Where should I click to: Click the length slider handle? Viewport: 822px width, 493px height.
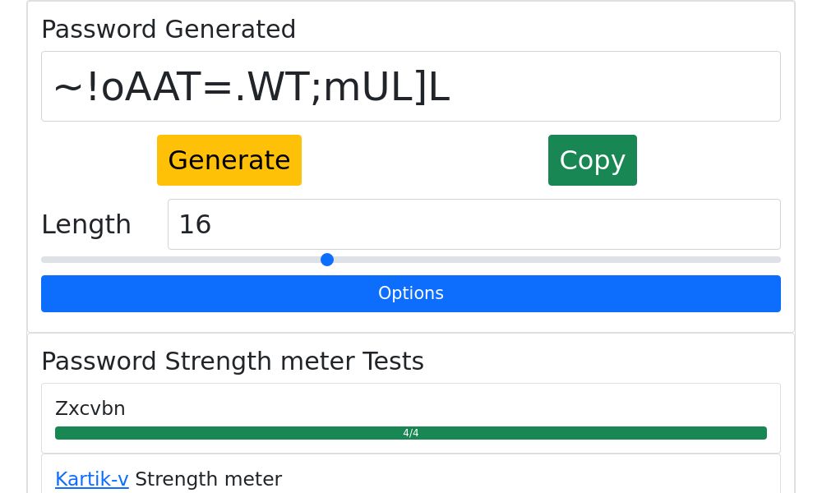327,260
